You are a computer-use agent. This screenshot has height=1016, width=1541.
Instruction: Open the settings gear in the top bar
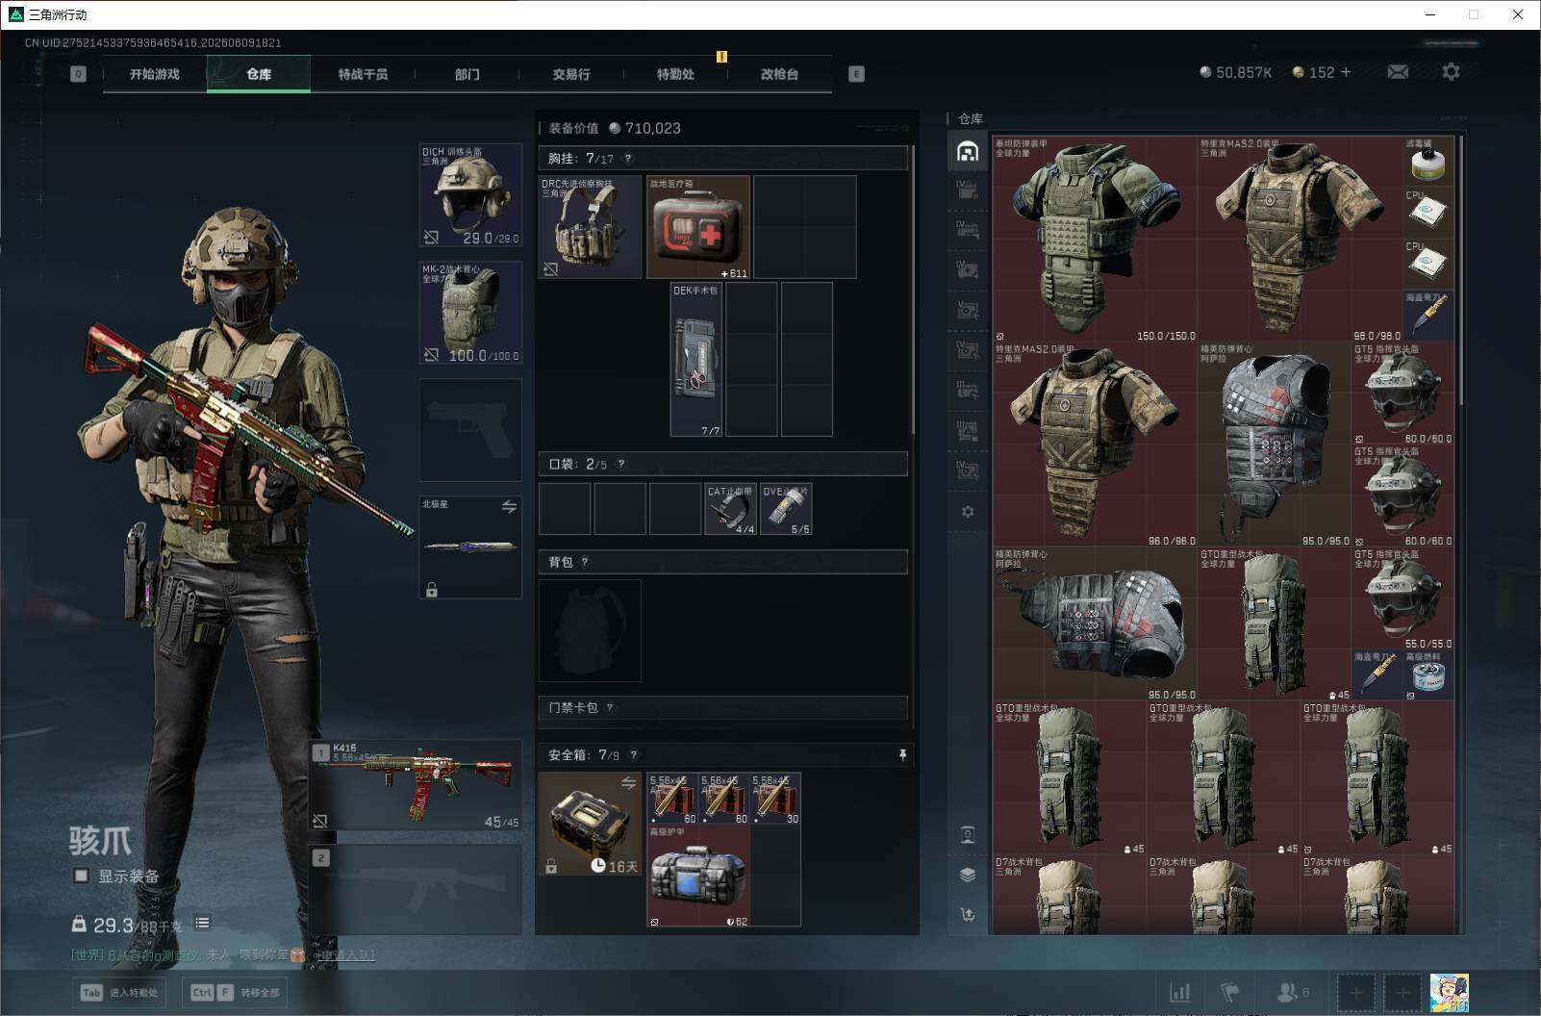[x=1451, y=72]
